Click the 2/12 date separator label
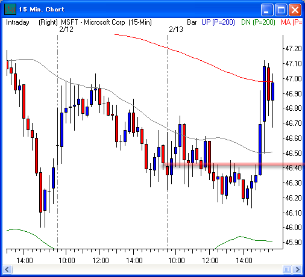305x277 pixels. (66, 30)
